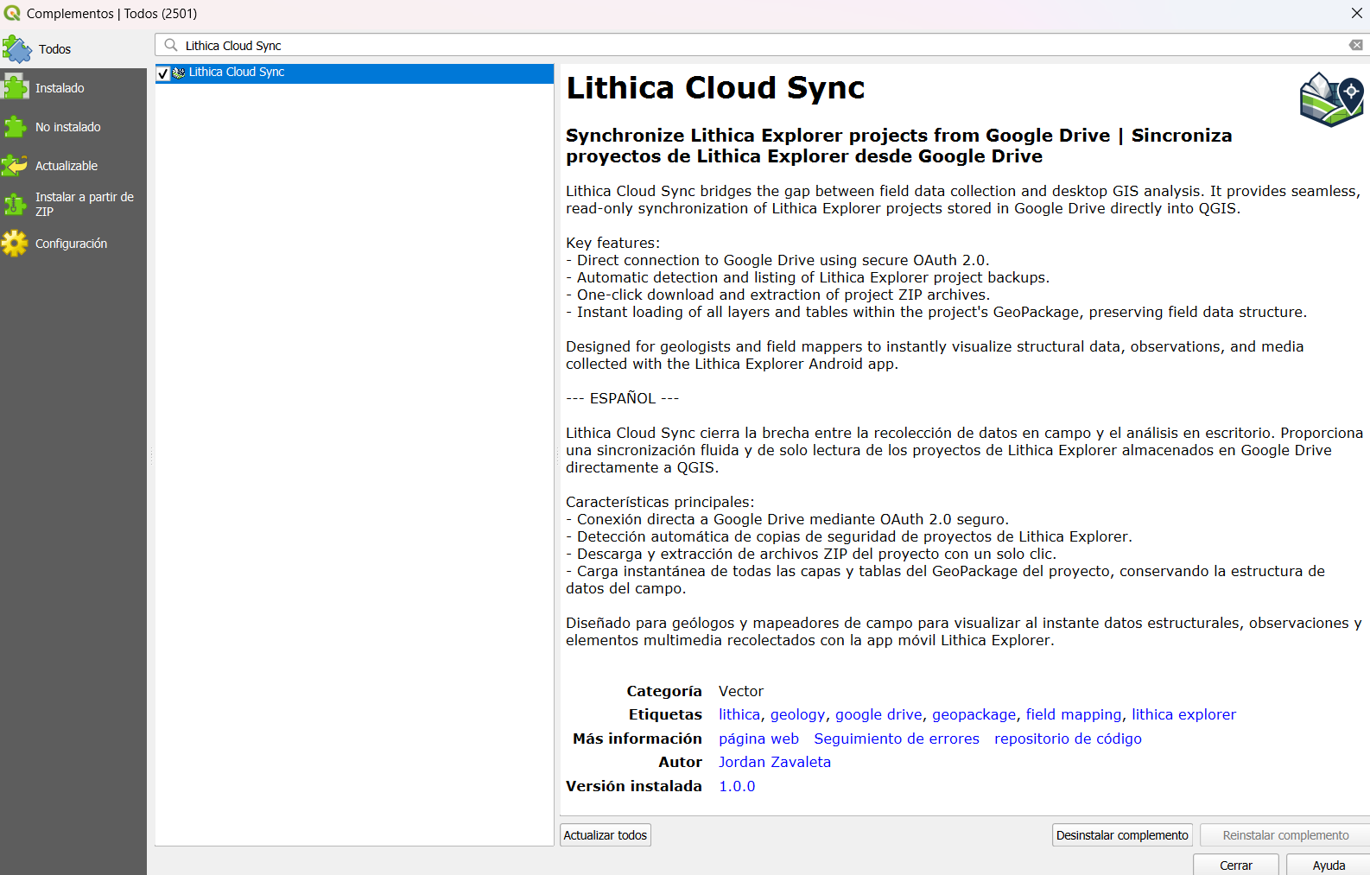Switch to the Instalado tab
1370x875 pixels.
(x=73, y=88)
